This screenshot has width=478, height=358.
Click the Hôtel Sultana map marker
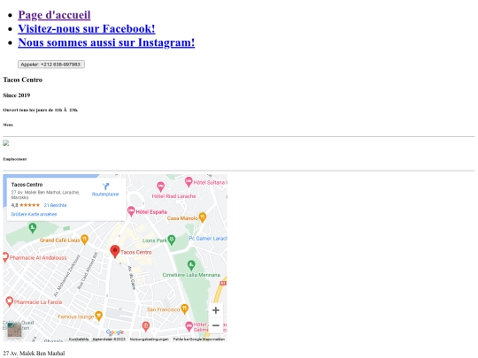pyautogui.click(x=189, y=181)
